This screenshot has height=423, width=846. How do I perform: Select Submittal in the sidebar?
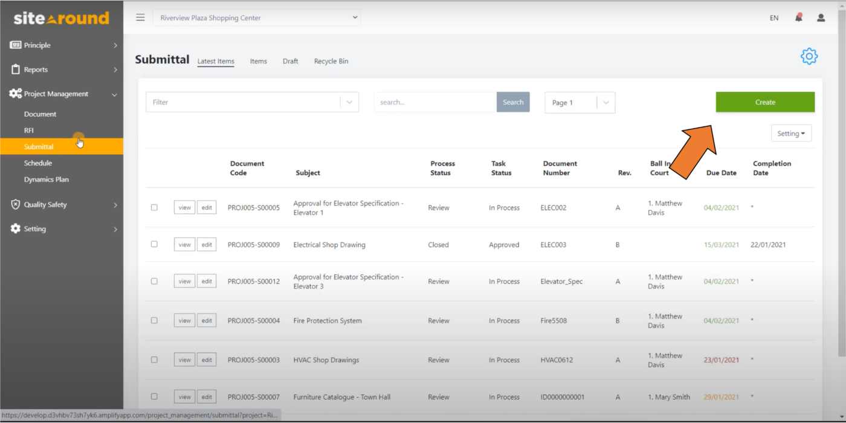click(x=62, y=146)
